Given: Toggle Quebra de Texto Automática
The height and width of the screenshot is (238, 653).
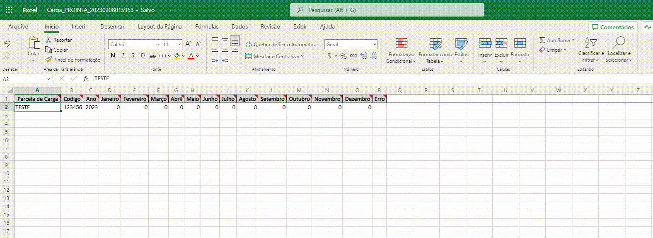Looking at the screenshot, I should [281, 44].
